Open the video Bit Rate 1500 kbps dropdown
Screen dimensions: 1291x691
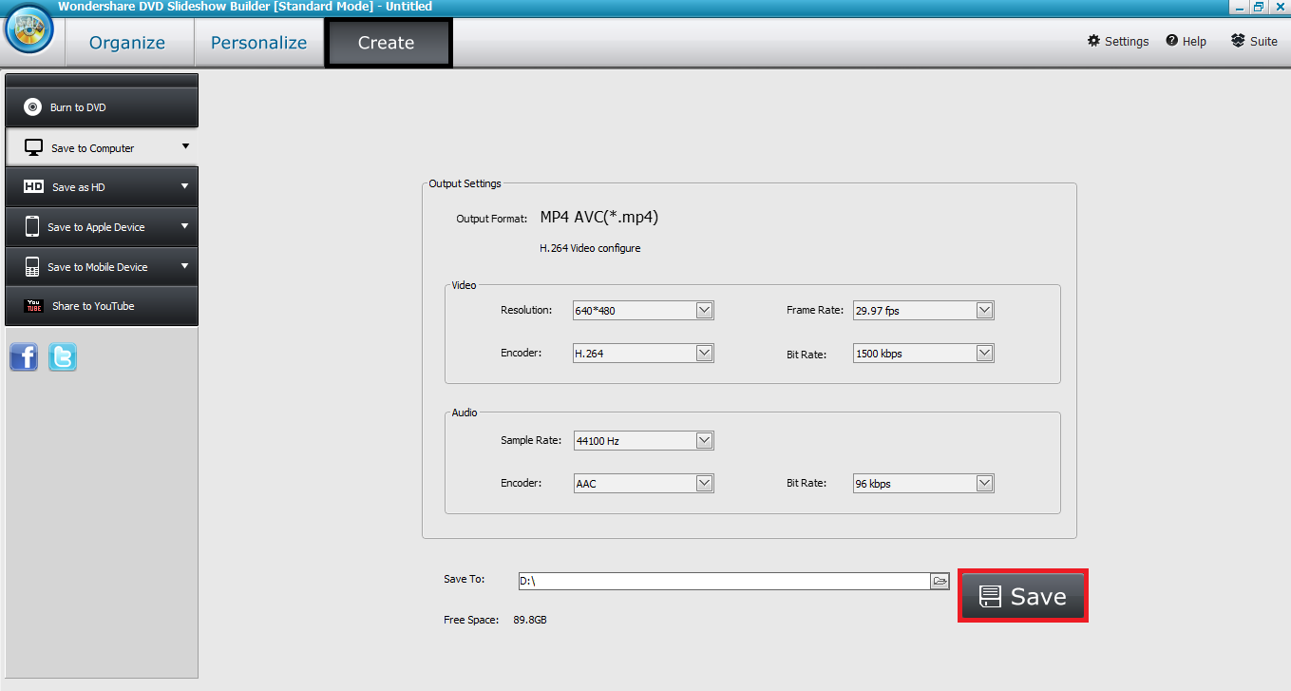click(923, 353)
